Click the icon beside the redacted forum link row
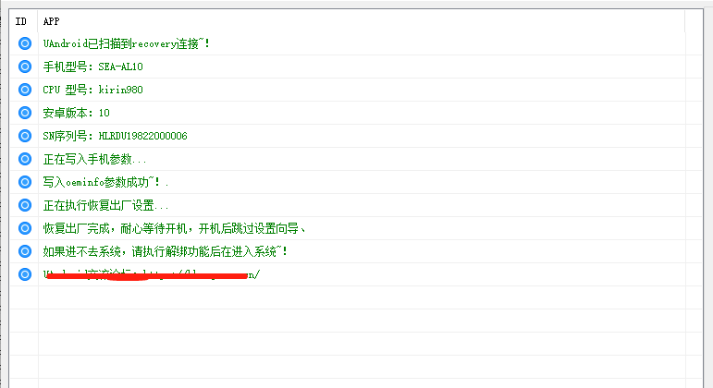 [25, 274]
